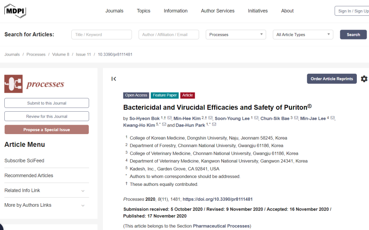
Task: Click the Article Menu heading
Action: 24,144
